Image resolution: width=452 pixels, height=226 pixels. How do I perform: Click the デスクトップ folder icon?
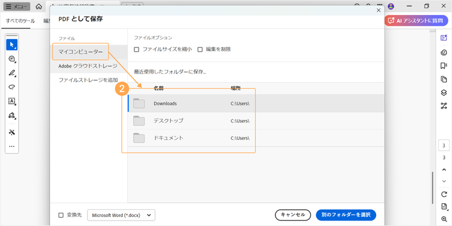click(x=139, y=121)
